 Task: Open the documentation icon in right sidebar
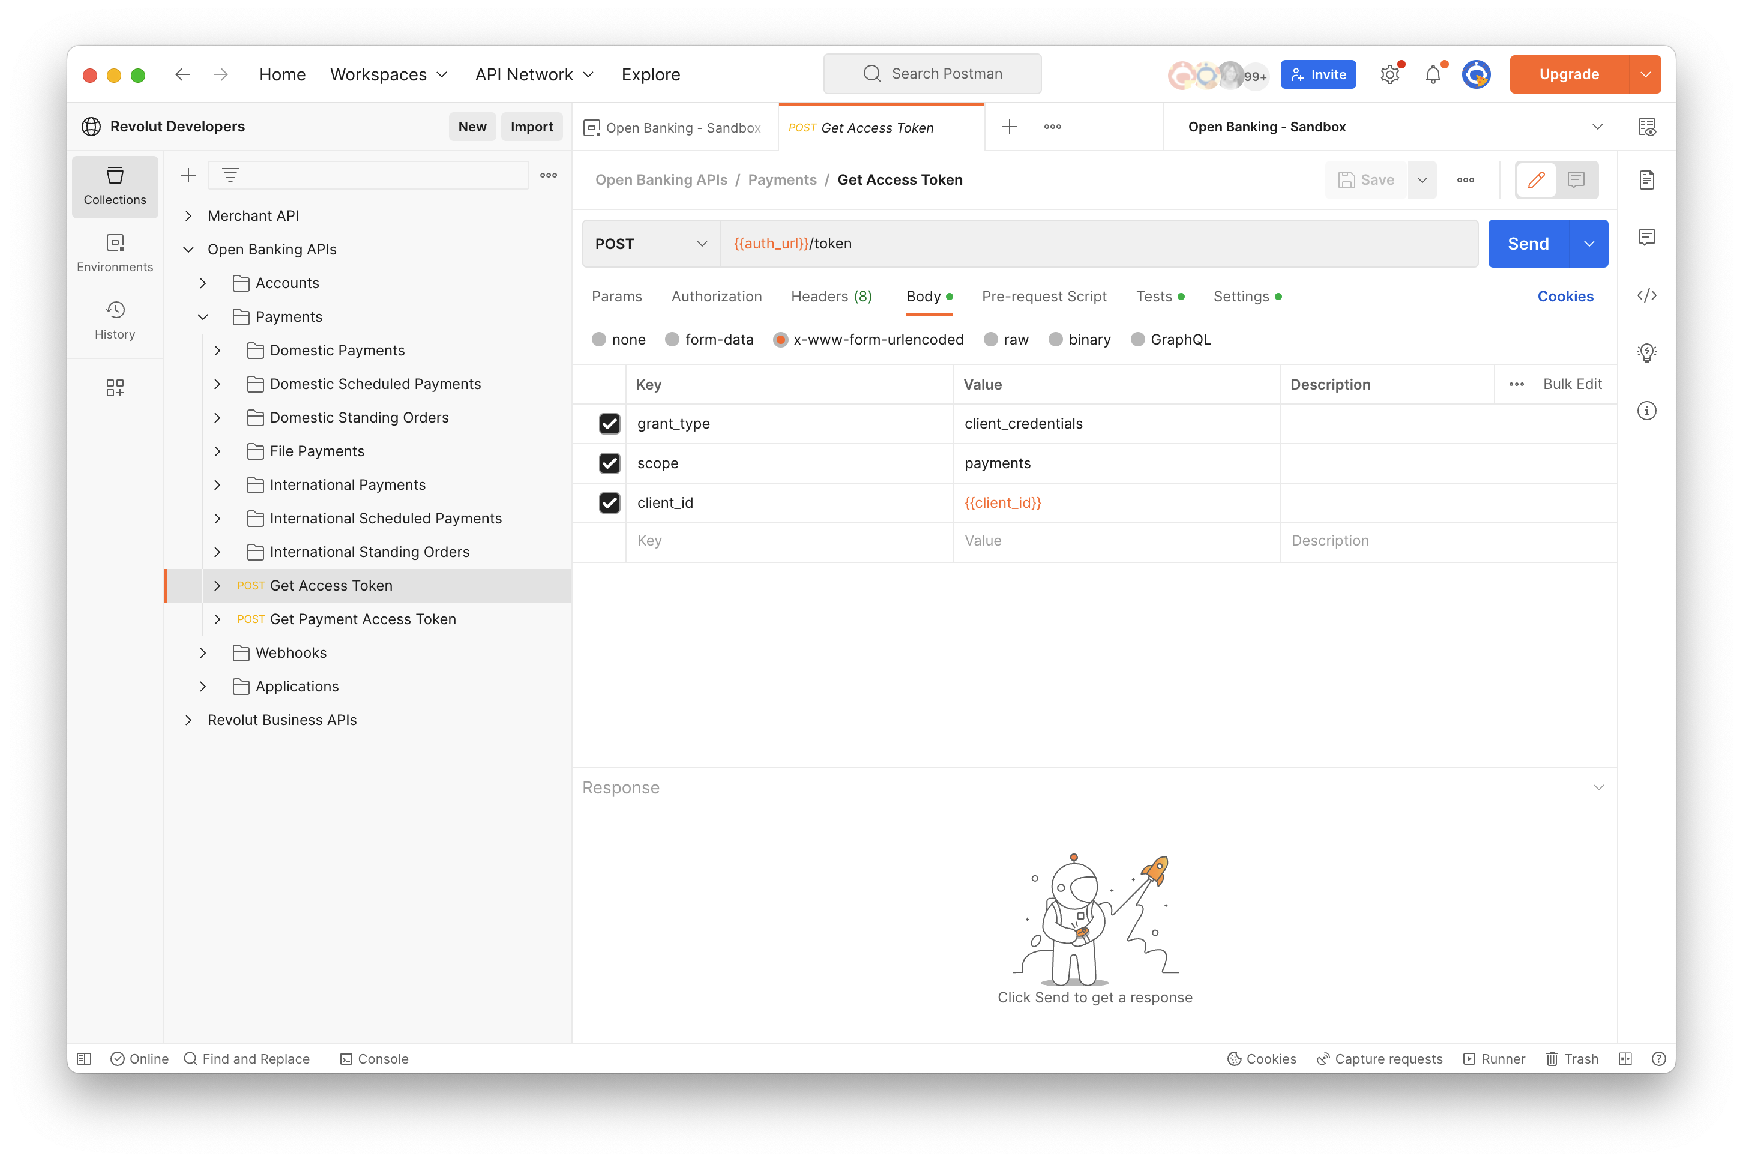1646,180
